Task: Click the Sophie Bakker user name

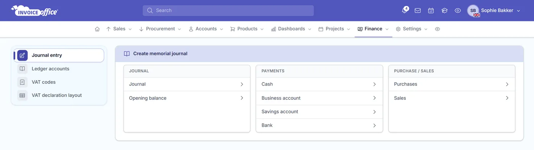Action: point(497,11)
